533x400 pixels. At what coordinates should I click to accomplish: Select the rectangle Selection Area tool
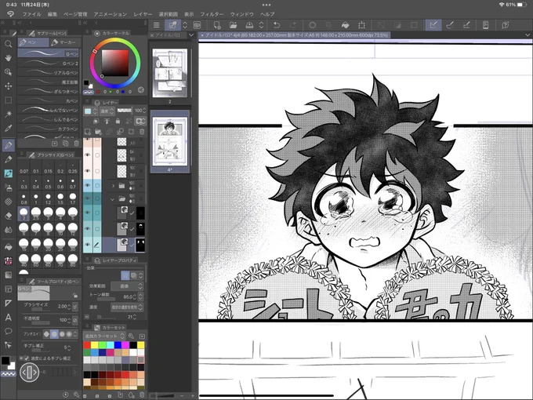tap(8, 100)
